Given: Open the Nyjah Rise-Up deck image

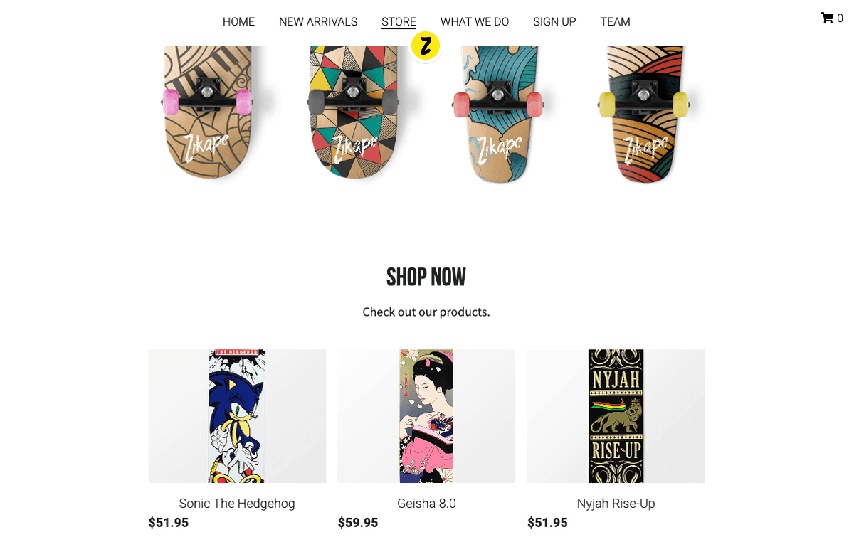Looking at the screenshot, I should point(616,416).
